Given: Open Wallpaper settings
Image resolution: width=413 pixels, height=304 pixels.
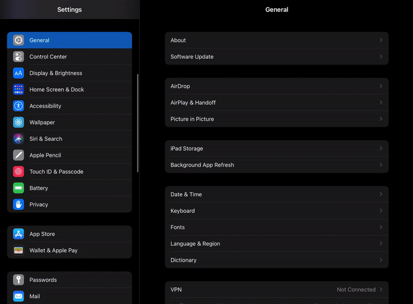Looking at the screenshot, I should click(70, 122).
